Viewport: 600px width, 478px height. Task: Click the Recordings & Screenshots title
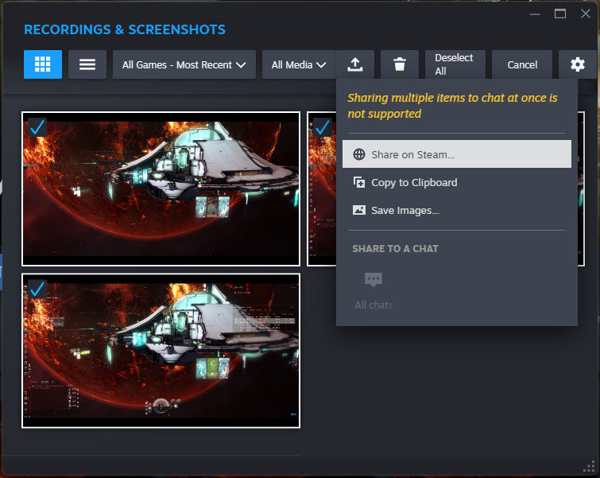[125, 29]
